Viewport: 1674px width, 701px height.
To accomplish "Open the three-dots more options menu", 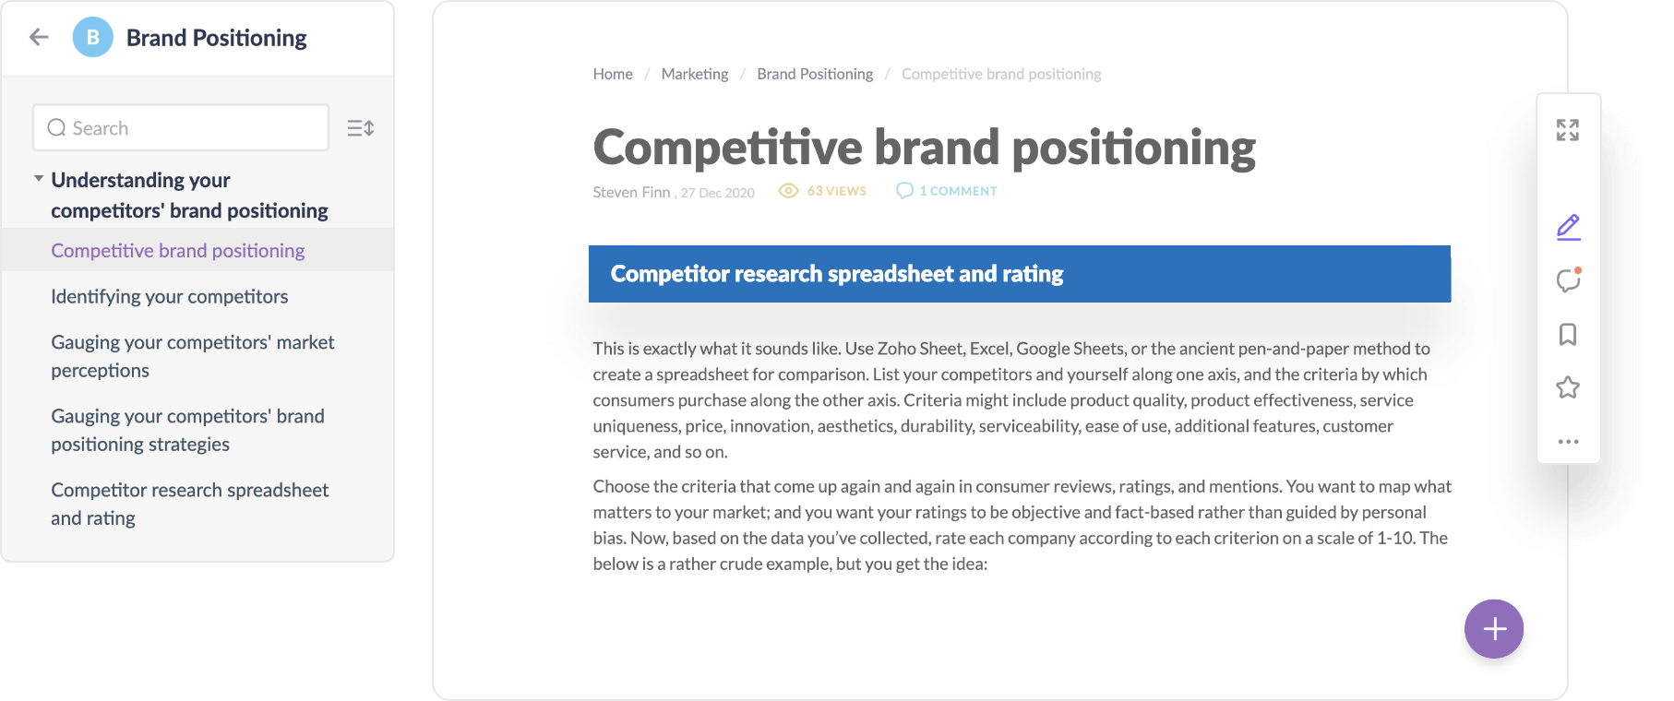I will 1568,442.
